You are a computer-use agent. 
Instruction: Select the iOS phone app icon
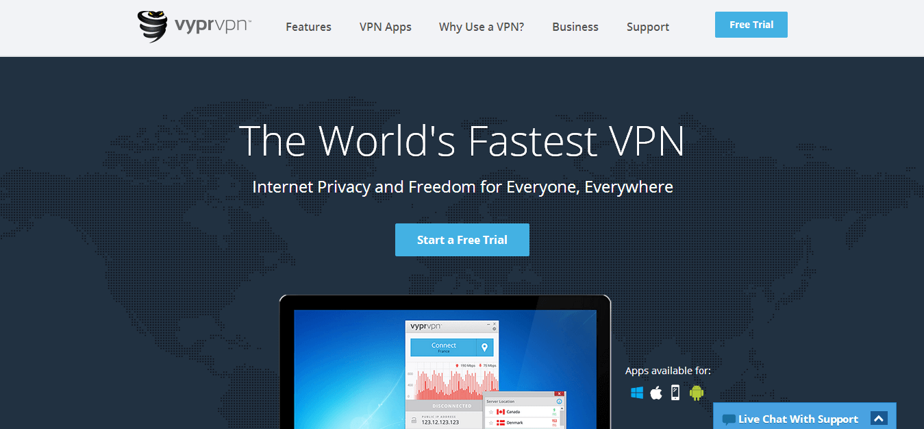point(675,393)
